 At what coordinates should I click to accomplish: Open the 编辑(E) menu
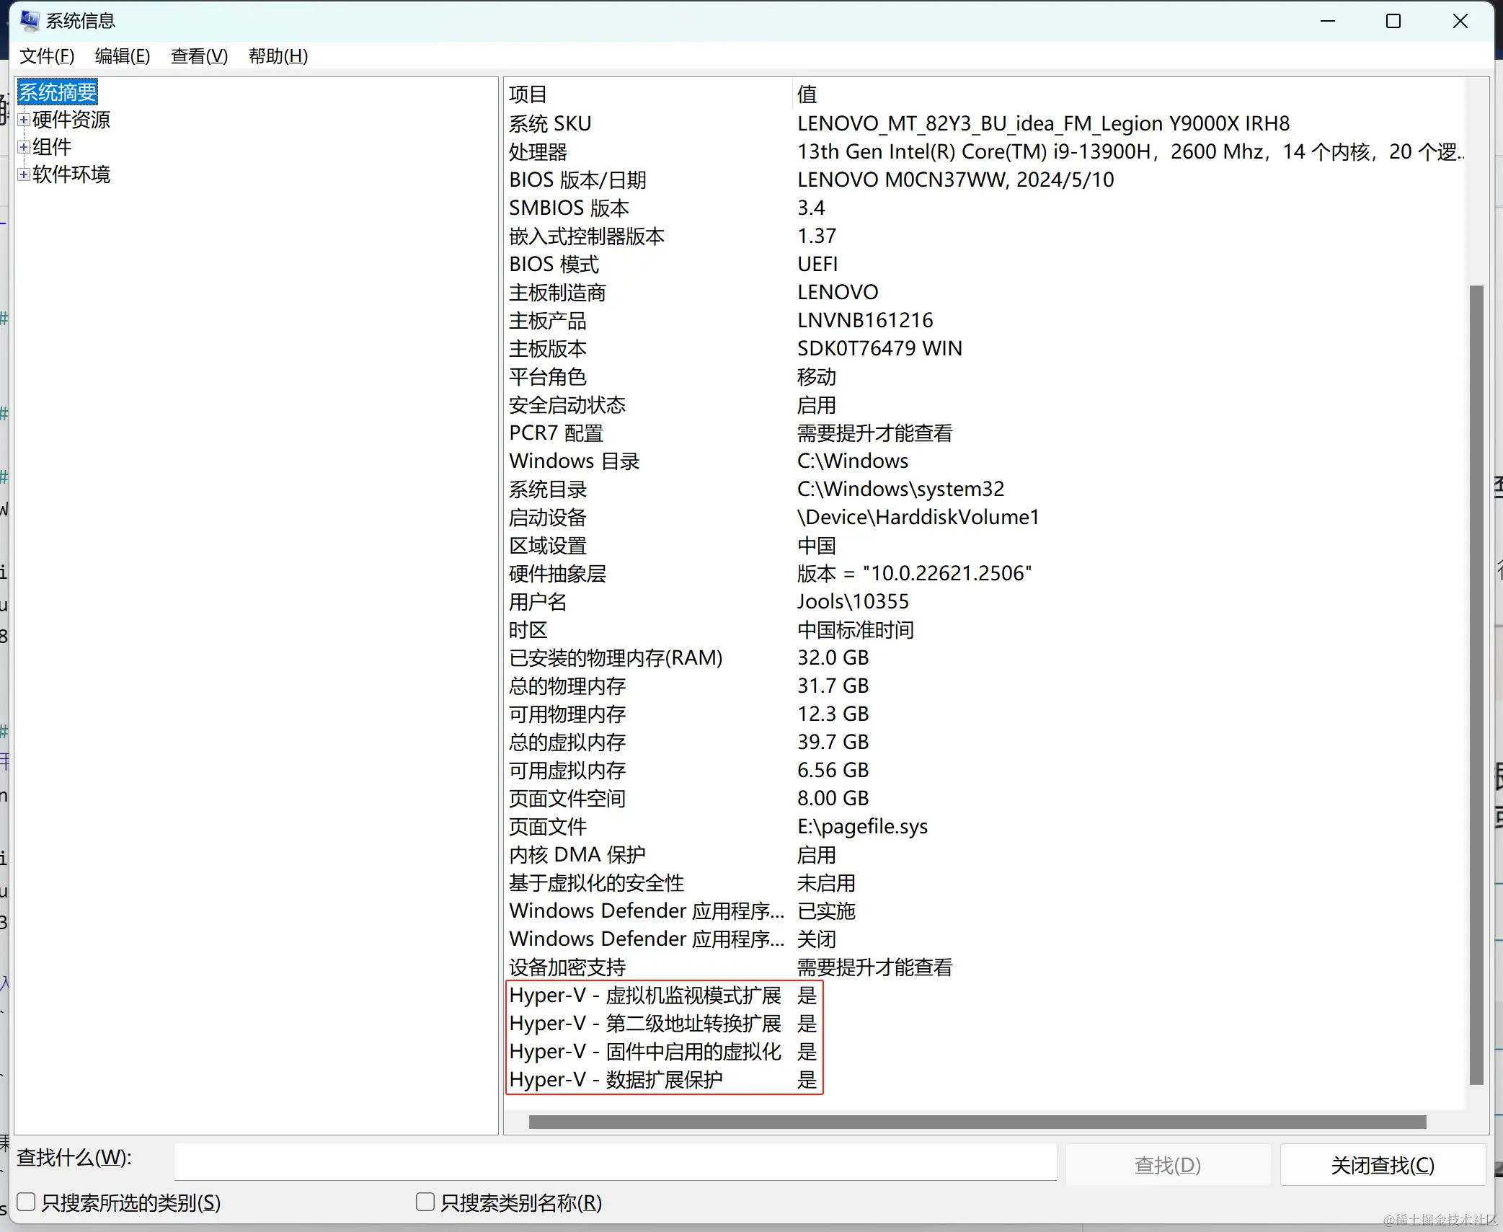[123, 56]
